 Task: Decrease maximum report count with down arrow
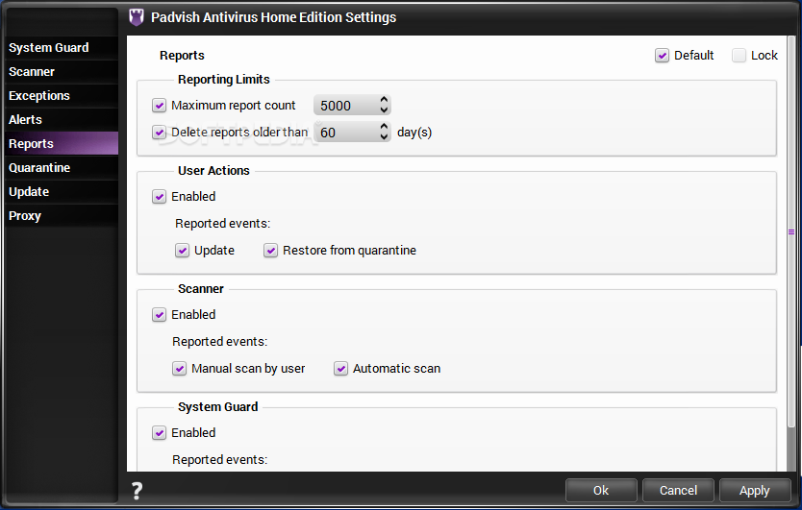click(384, 110)
